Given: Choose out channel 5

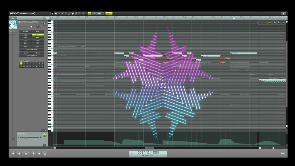Looking at the screenshot, I should tap(33, 64).
